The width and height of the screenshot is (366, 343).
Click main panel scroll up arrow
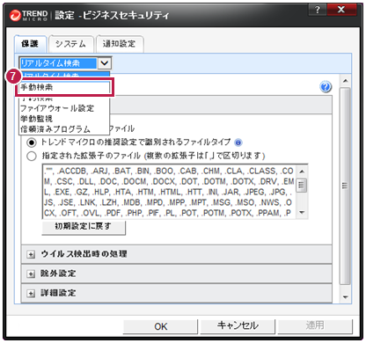coord(345,81)
